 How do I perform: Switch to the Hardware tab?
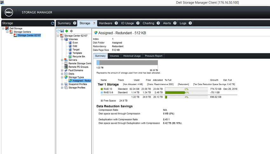pyautogui.click(x=105, y=23)
